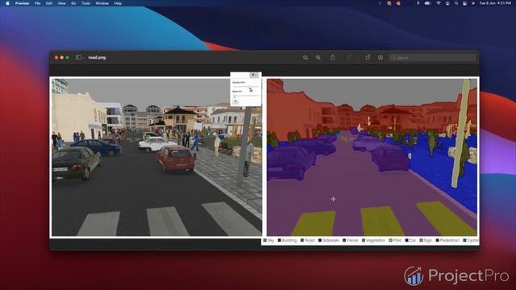Open the Window menu
Screen dimensions: 516x290
coord(102,3)
